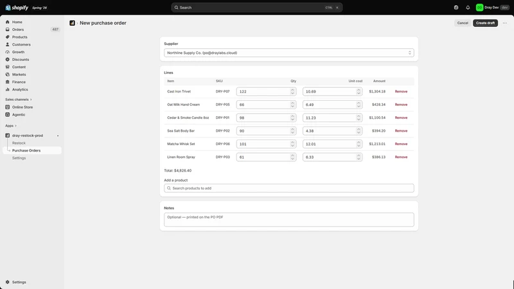Open the Orders inbox icon
Viewport: 514px width, 289px height.
point(8,30)
